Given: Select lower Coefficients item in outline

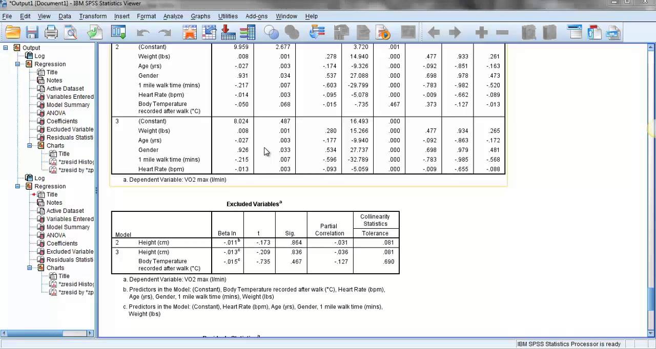Looking at the screenshot, I should [62, 244].
